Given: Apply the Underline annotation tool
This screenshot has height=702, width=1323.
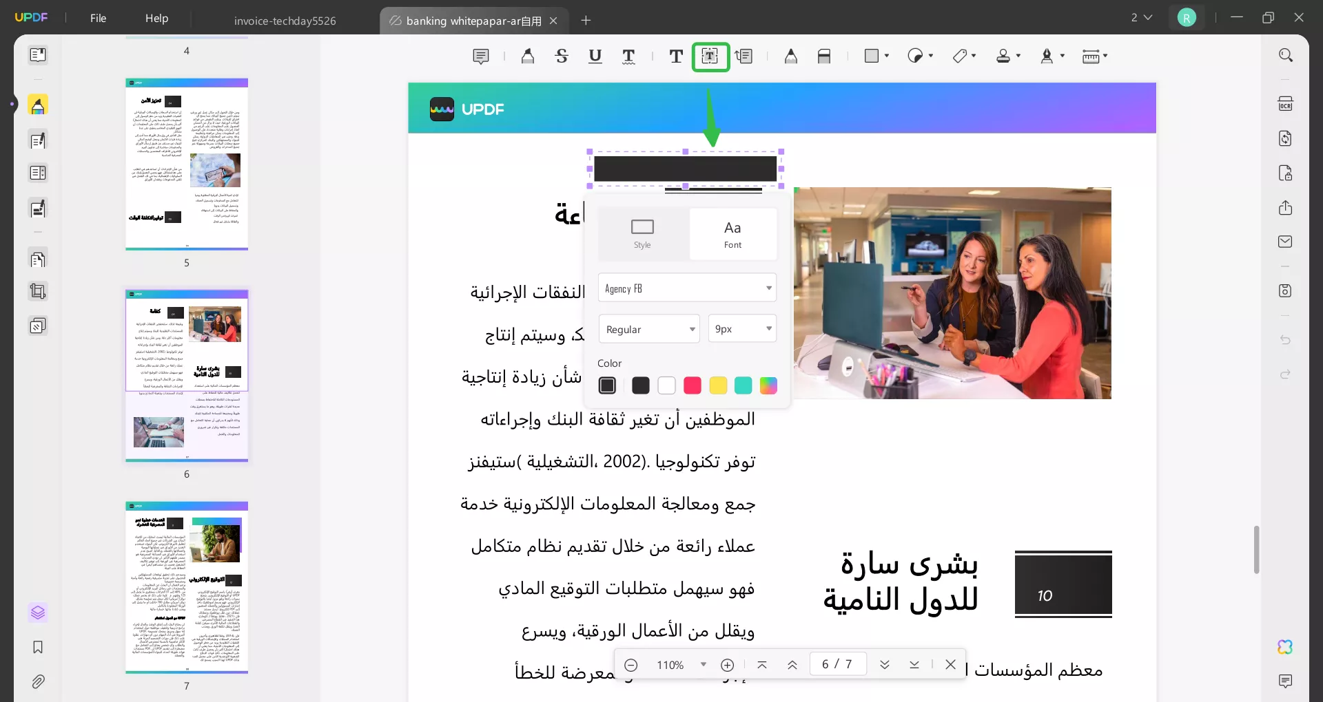Looking at the screenshot, I should (595, 56).
